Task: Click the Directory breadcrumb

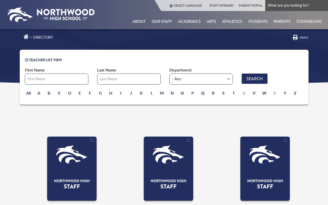Action: point(43,37)
